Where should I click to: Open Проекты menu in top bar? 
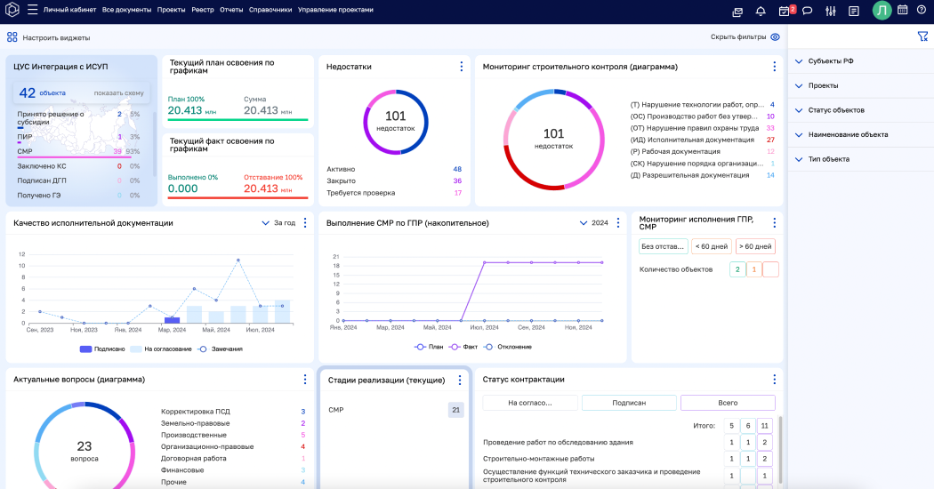pos(171,10)
